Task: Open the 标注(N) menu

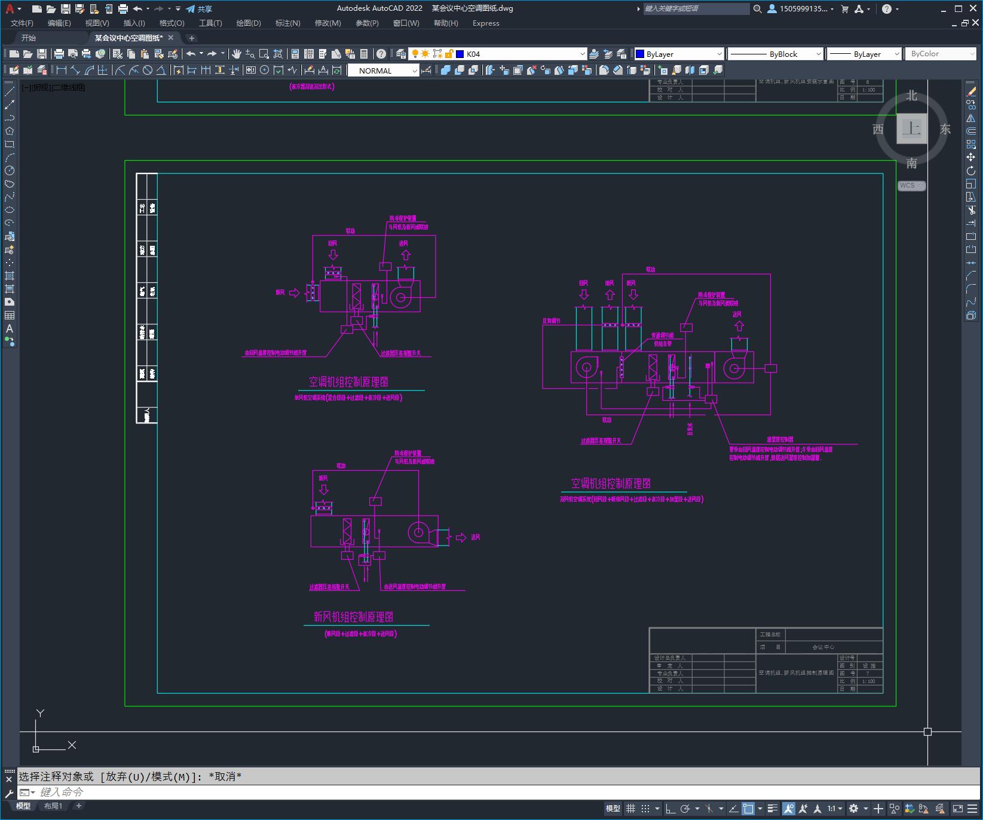Action: [287, 23]
